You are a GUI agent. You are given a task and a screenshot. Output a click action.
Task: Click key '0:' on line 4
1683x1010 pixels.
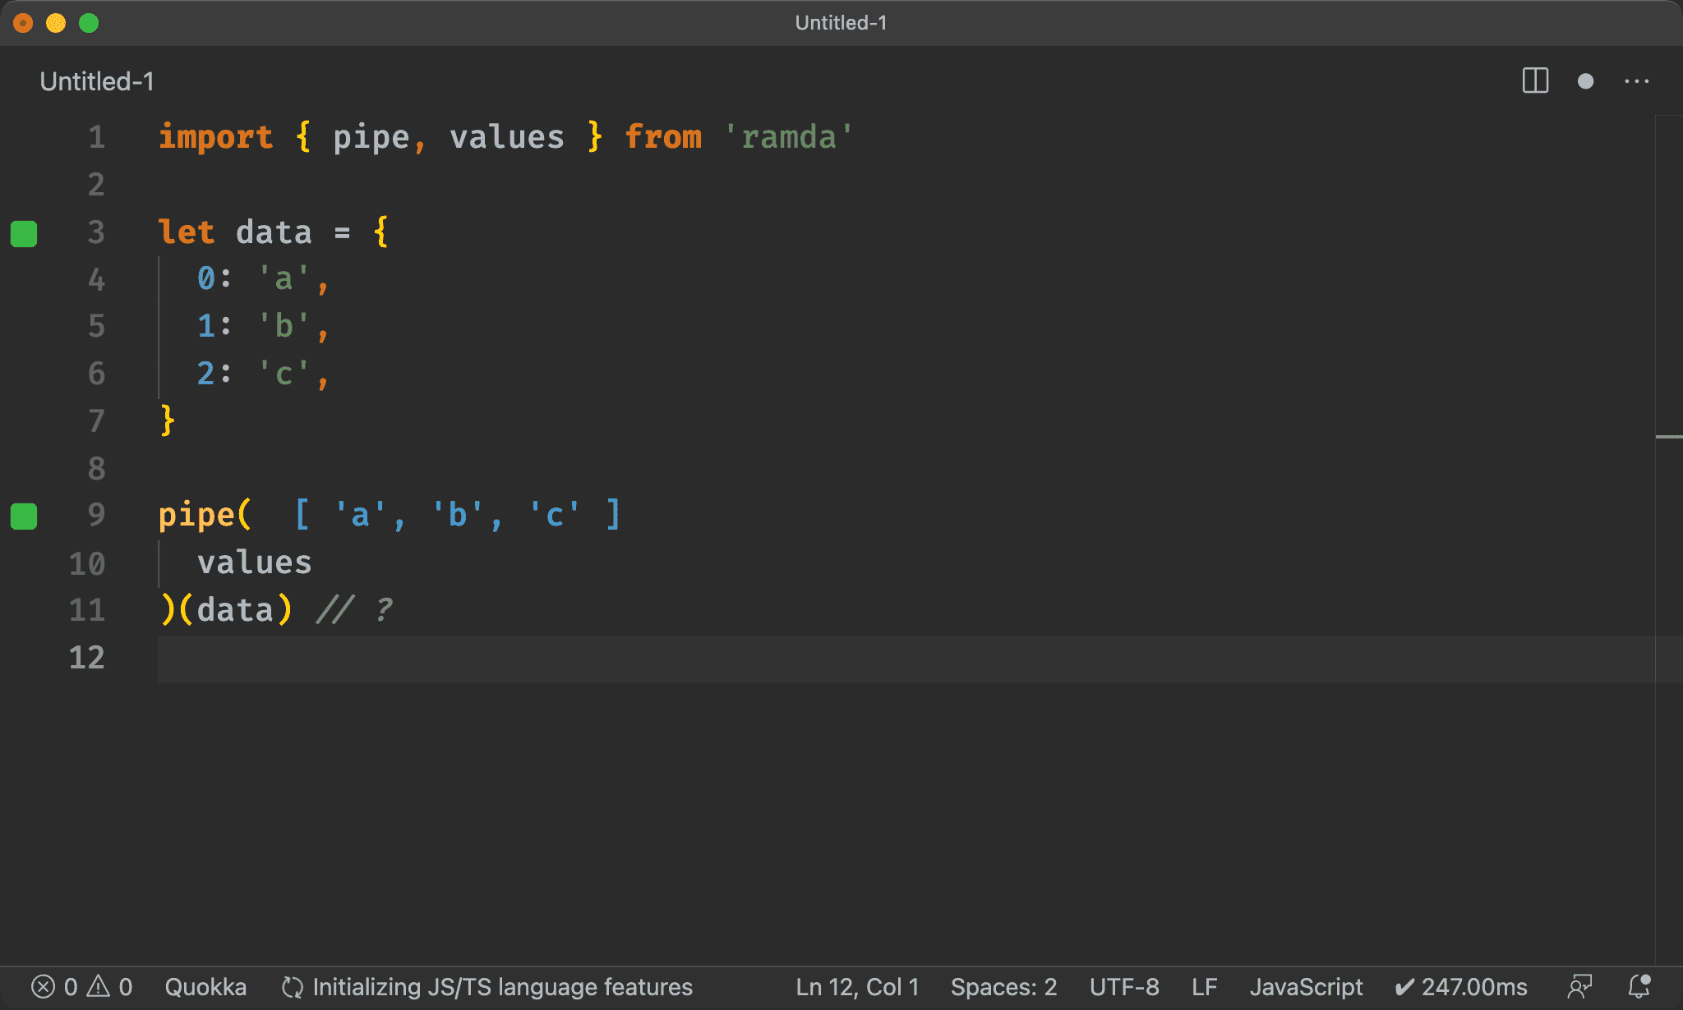[x=214, y=279]
